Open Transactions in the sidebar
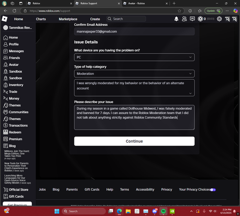Image resolution: width=240 pixels, height=216 pixels. (x=15, y=125)
